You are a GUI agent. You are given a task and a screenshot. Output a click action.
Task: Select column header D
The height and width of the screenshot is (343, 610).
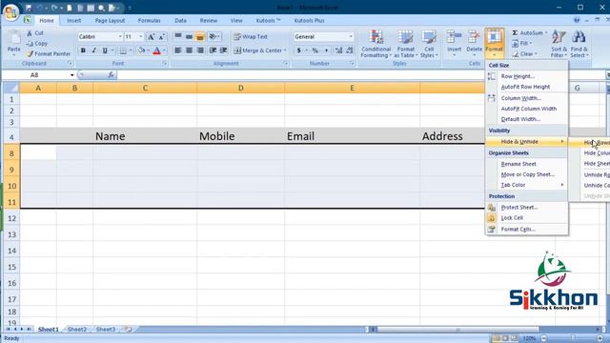click(x=241, y=88)
